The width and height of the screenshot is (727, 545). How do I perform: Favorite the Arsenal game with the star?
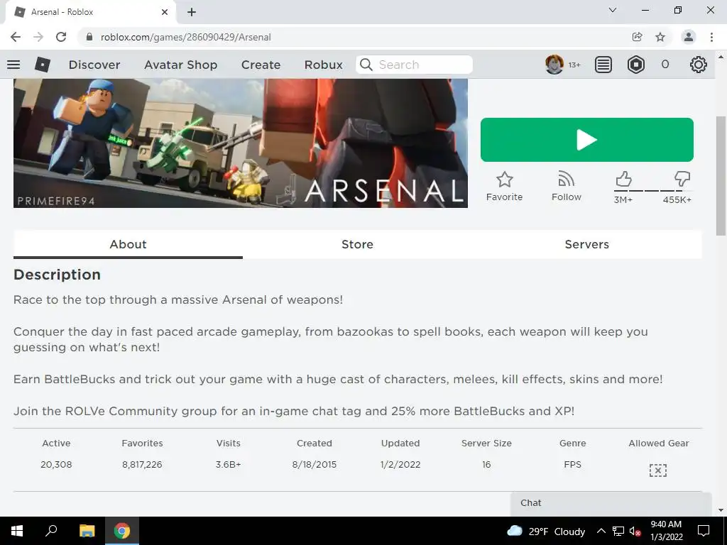click(505, 187)
